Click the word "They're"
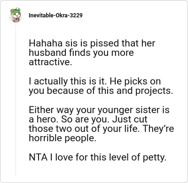The height and width of the screenshot is (183, 188). (x=158, y=129)
